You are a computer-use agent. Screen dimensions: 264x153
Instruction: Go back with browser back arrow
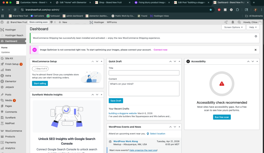pyautogui.click(x=3, y=10)
